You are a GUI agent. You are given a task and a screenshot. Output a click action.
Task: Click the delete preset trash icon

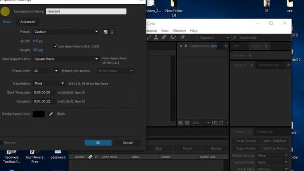coord(112,32)
